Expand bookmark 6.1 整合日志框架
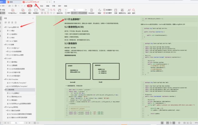198x125 pixels. tap(6, 111)
